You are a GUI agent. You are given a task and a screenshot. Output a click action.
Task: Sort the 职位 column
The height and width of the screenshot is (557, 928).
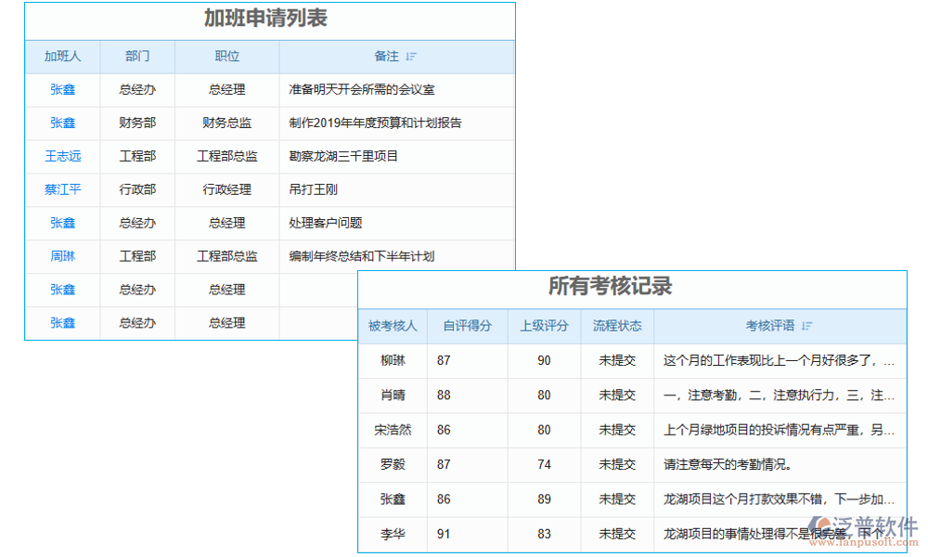(226, 56)
